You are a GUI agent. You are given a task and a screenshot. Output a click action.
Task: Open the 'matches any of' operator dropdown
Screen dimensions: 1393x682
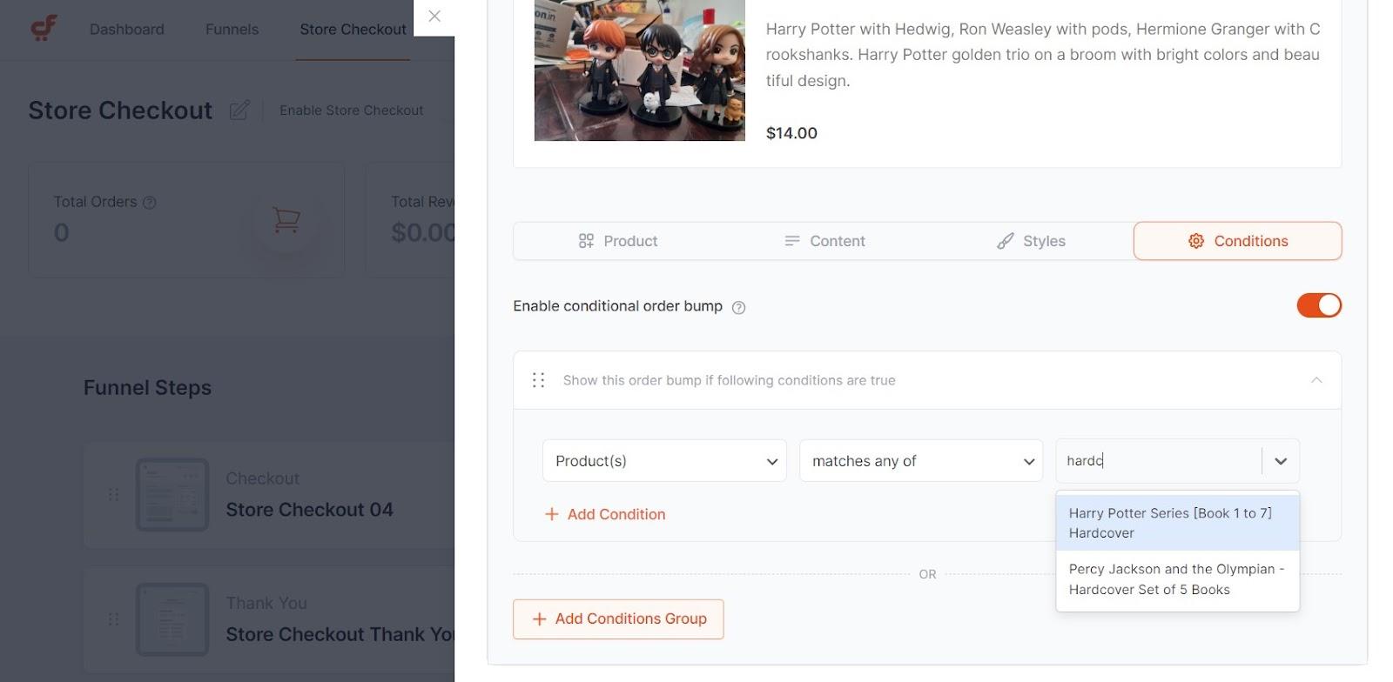pos(921,461)
